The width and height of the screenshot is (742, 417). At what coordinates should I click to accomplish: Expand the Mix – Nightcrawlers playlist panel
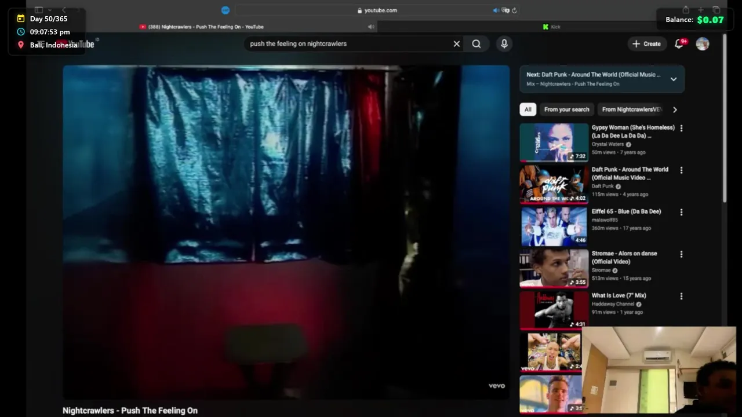point(674,79)
